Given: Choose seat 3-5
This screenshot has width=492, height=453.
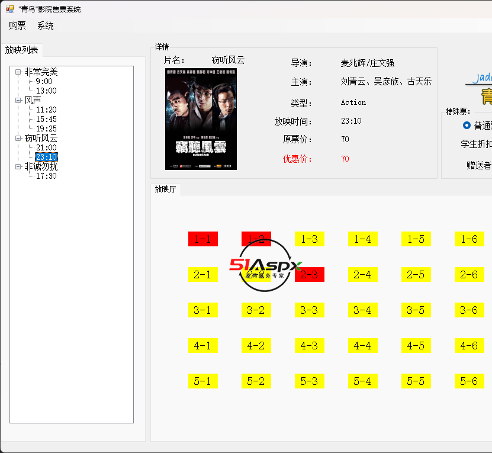Looking at the screenshot, I should click(x=416, y=310).
